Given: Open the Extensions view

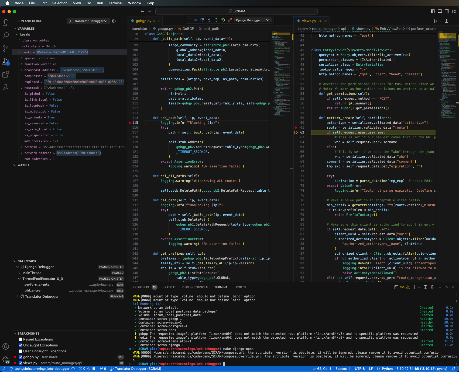Looking at the screenshot, I should tap(6, 75).
